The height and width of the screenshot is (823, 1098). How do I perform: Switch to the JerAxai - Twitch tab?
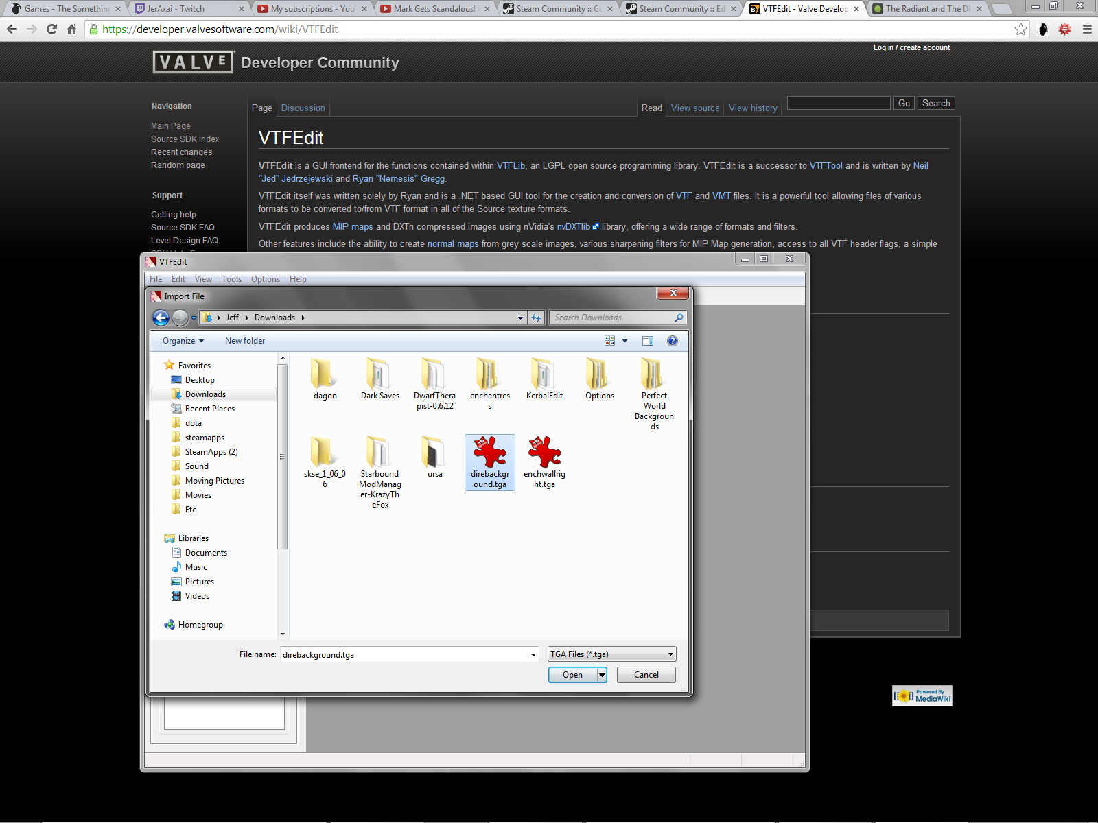pos(188,9)
